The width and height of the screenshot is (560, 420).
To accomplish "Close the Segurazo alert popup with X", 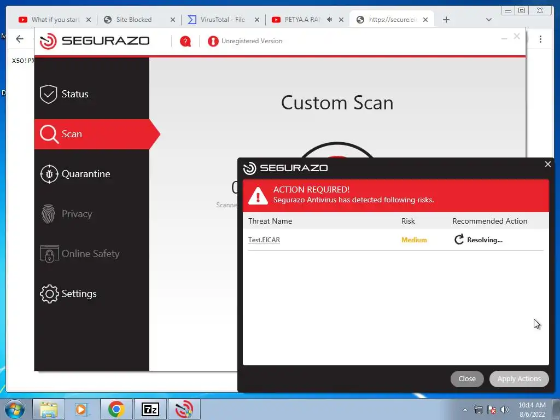I will (x=547, y=164).
